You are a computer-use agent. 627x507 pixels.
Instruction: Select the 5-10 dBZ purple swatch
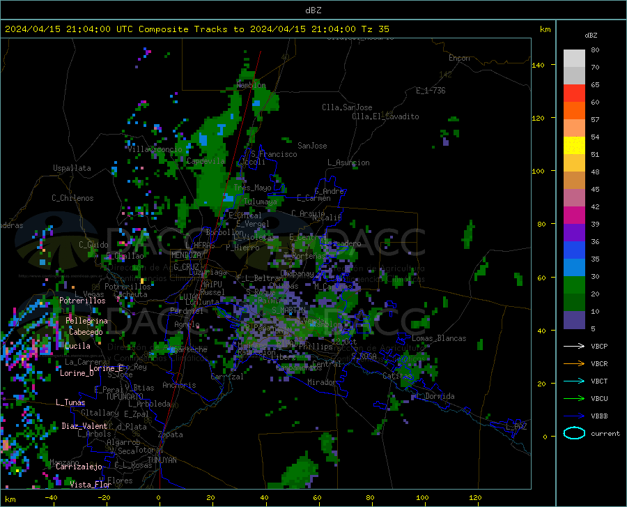(574, 320)
